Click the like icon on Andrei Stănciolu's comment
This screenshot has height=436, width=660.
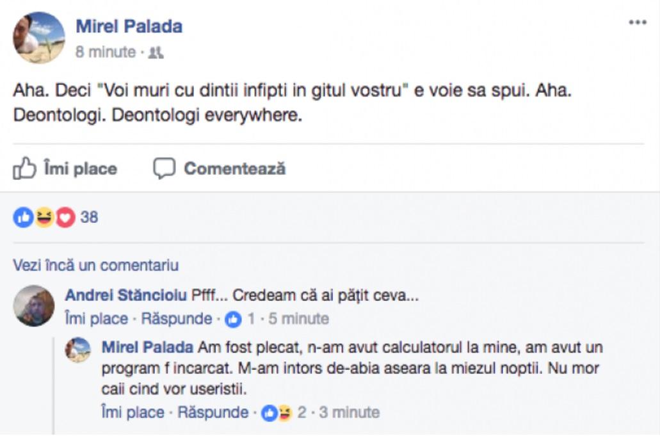click(x=234, y=319)
